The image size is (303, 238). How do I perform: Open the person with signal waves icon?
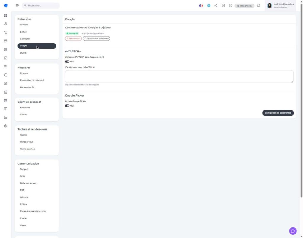click(x=6, y=66)
